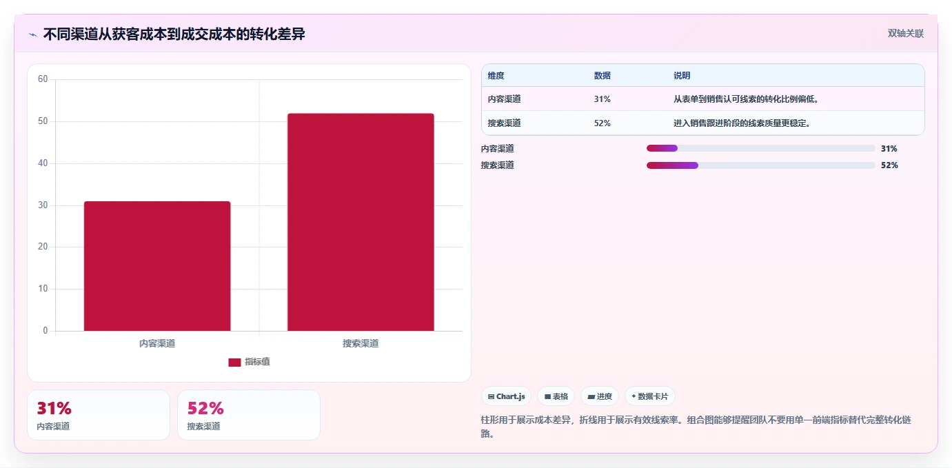This screenshot has height=468, width=952.
Task: Click the 双轴关联 label in the header
Action: pyautogui.click(x=905, y=34)
